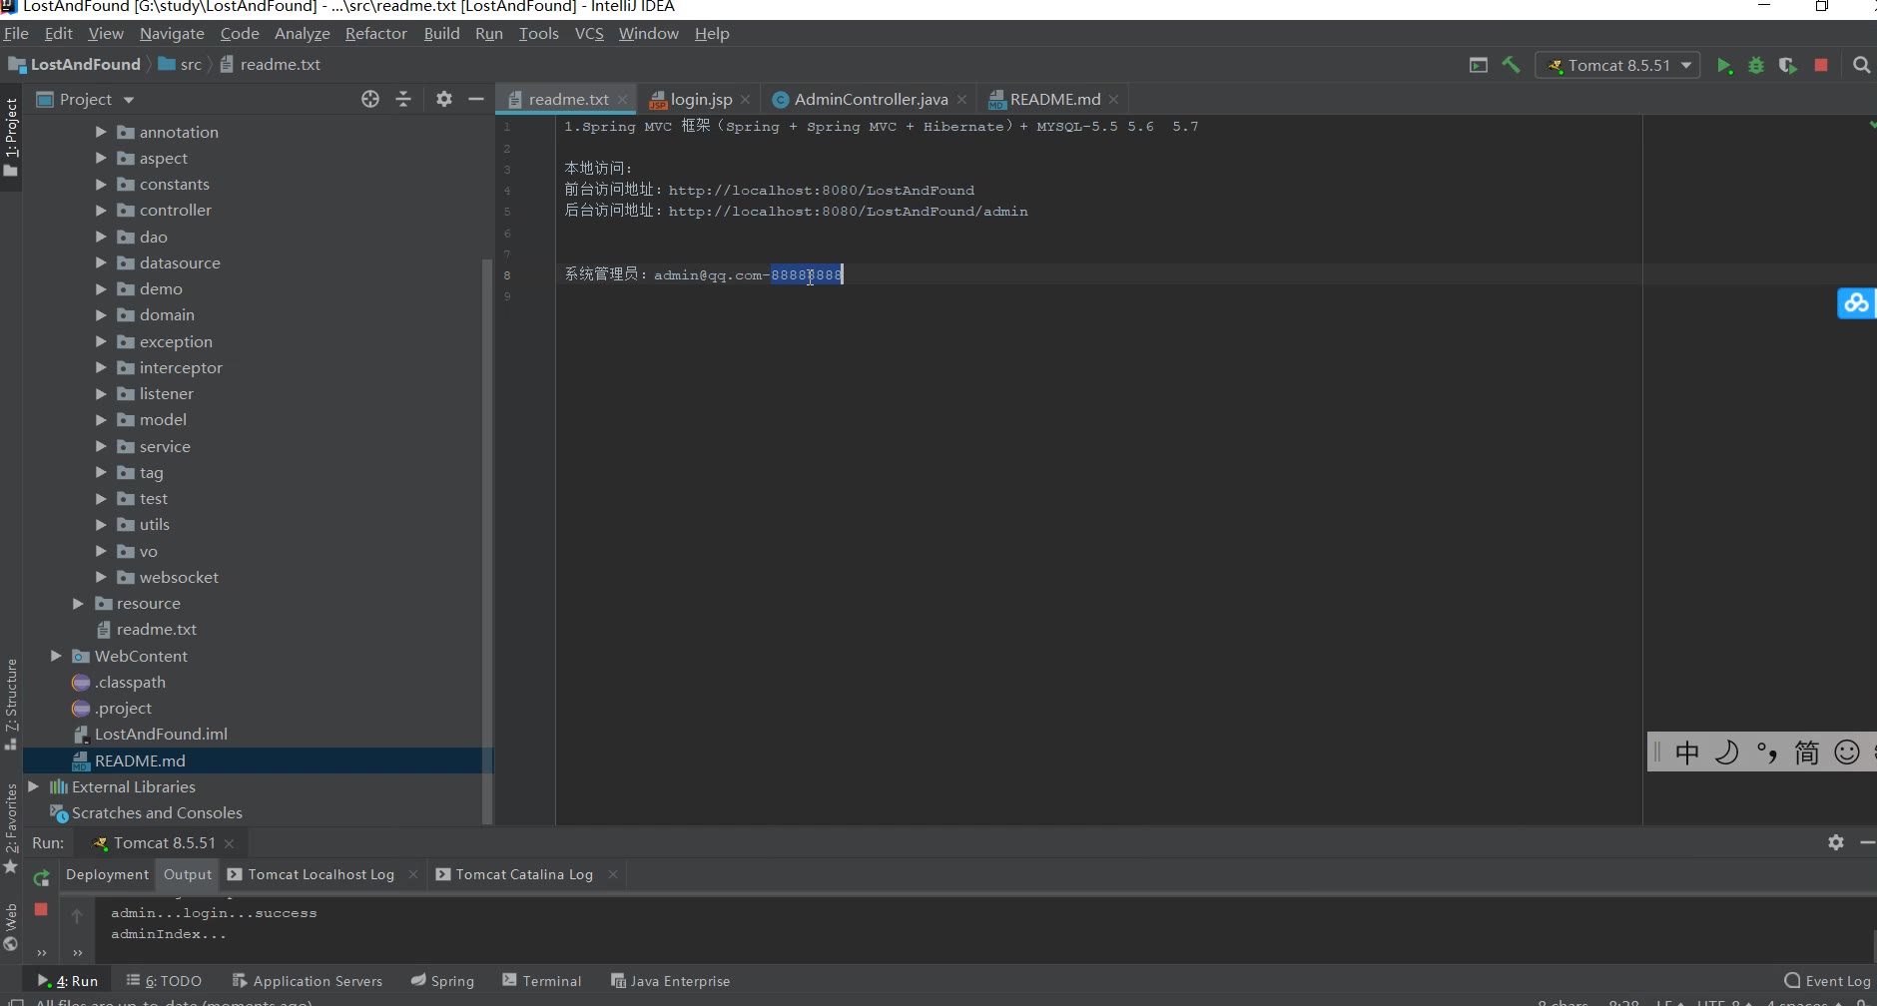This screenshot has height=1006, width=1877.
Task: Hide the Project tool window
Action: pos(476,99)
